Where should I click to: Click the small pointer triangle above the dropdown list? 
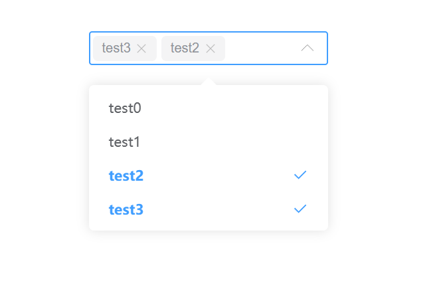(209, 82)
